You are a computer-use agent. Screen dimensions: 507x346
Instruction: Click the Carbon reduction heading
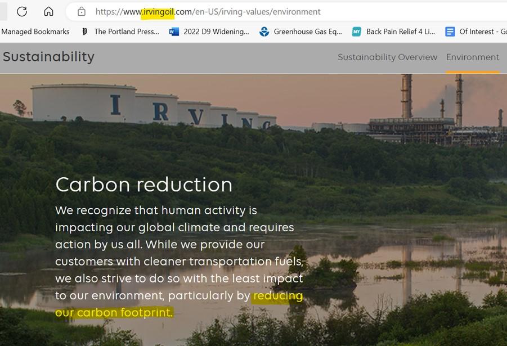144,185
